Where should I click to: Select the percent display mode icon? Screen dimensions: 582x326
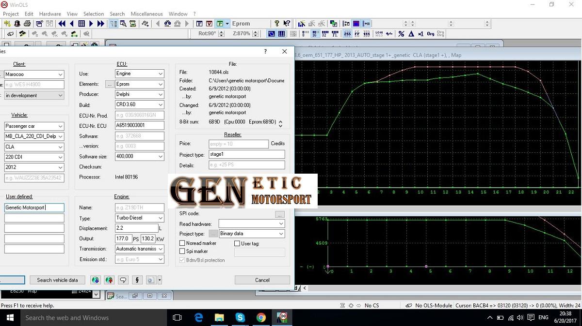click(401, 34)
